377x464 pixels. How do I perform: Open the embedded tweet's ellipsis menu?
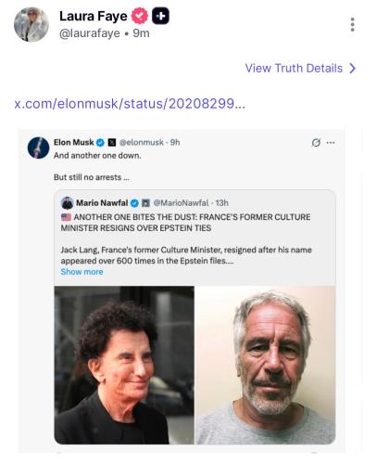[x=331, y=143]
